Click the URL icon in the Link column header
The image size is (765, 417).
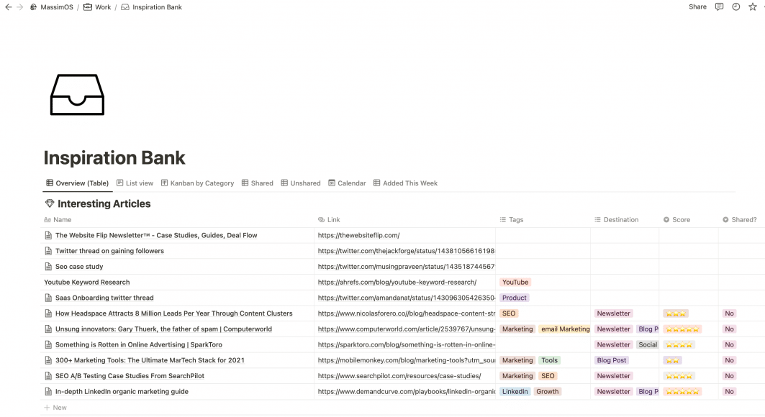(x=321, y=219)
